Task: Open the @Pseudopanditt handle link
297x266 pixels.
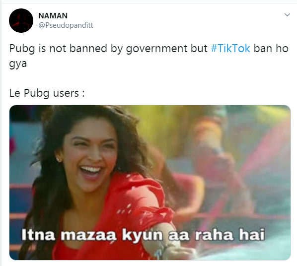Action: tap(66, 25)
